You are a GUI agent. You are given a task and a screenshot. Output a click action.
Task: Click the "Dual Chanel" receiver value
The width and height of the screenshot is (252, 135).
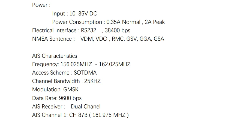[x=86, y=107]
